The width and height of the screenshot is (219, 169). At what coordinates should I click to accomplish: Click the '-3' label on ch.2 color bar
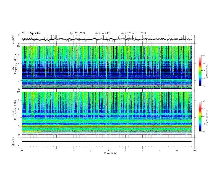(x=204, y=101)
